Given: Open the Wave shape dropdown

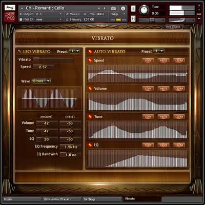Looking at the screenshot, I should point(41,81).
